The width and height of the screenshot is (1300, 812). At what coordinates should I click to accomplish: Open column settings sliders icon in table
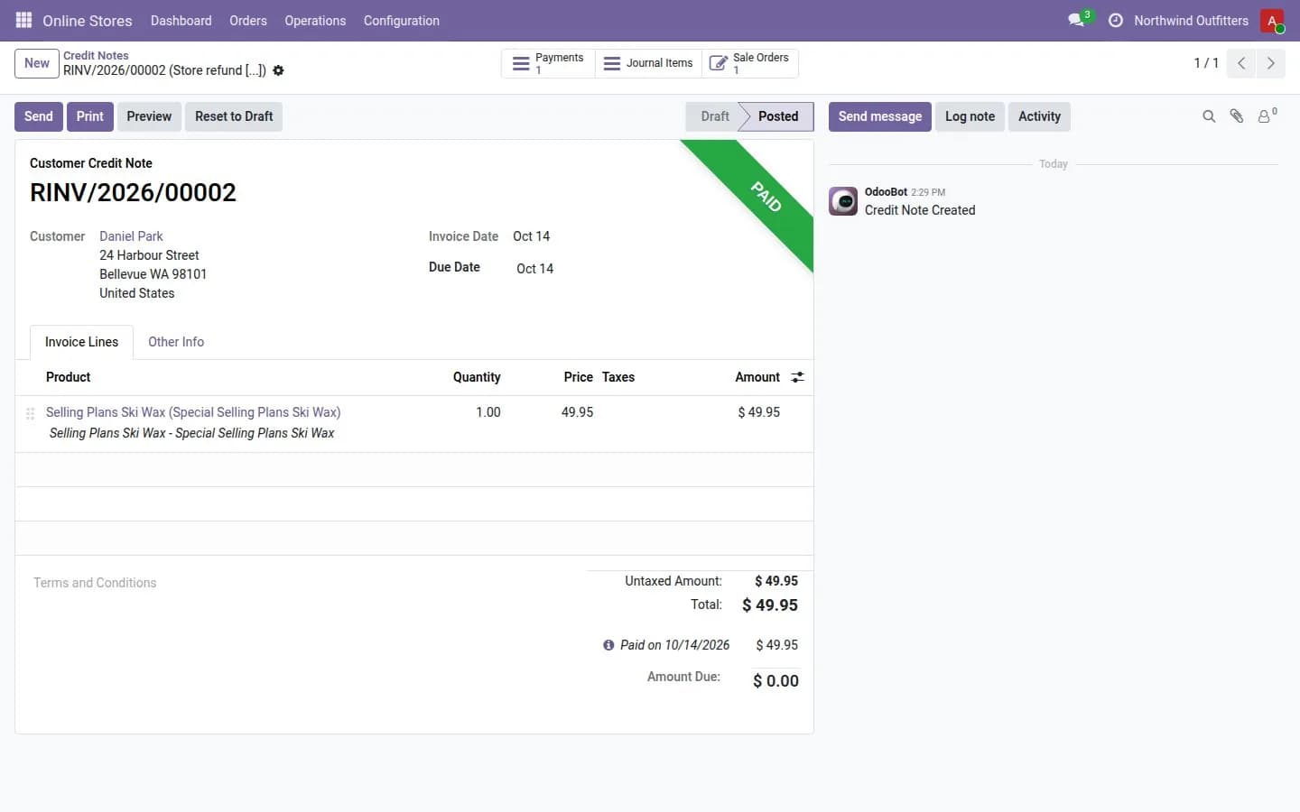pos(797,377)
